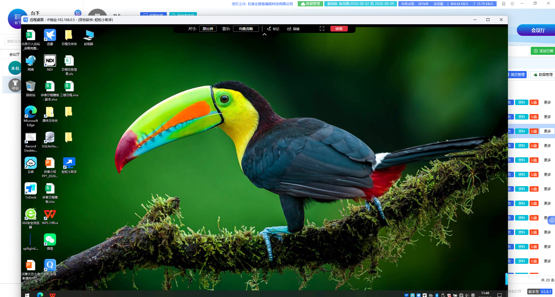
Task: Launch the 云吞 application icon
Action: pyautogui.click(x=31, y=165)
